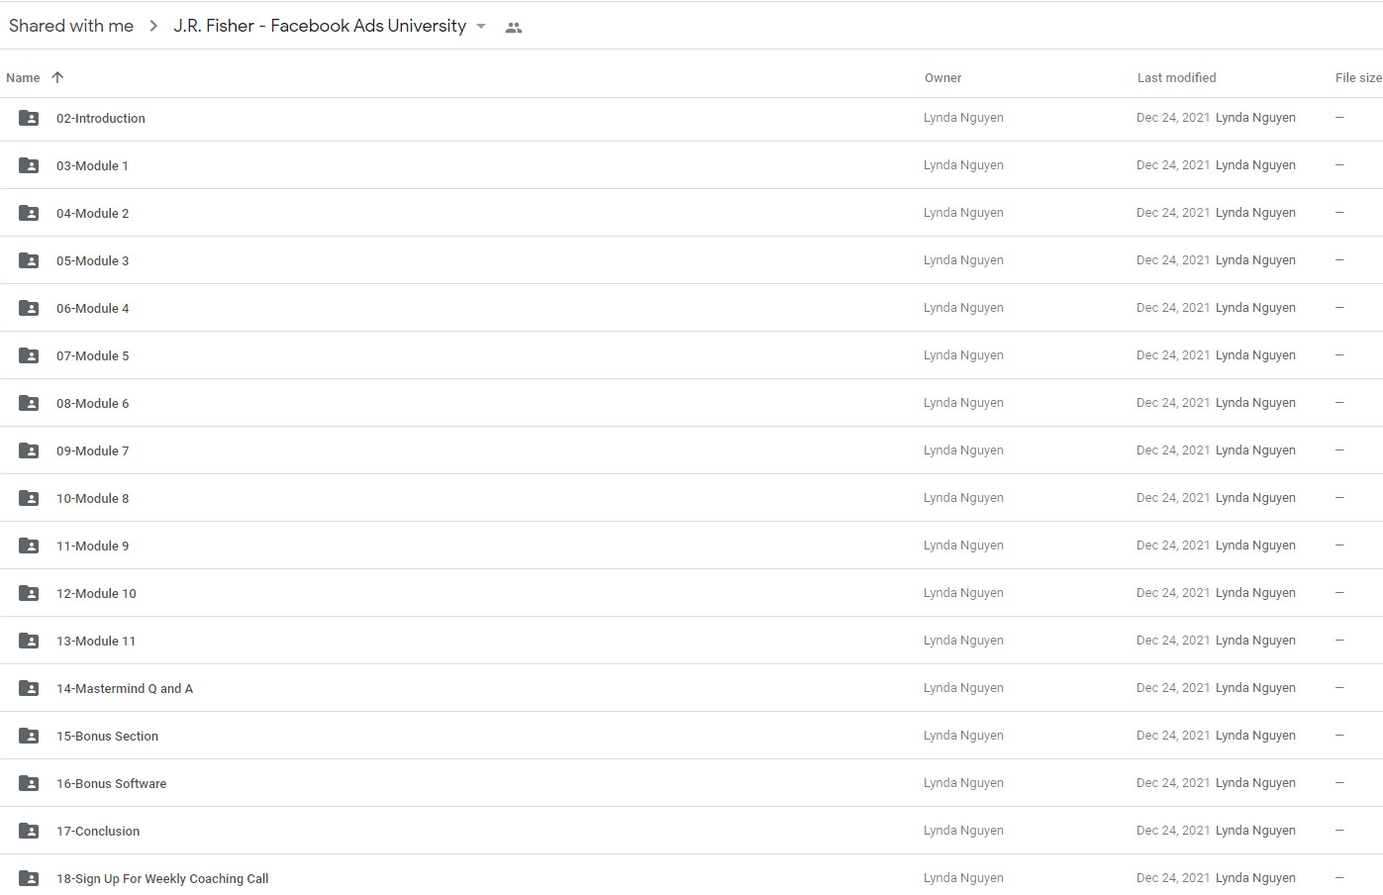Select the 03-Module 1 folder name
The height and width of the screenshot is (895, 1383).
[x=92, y=165]
